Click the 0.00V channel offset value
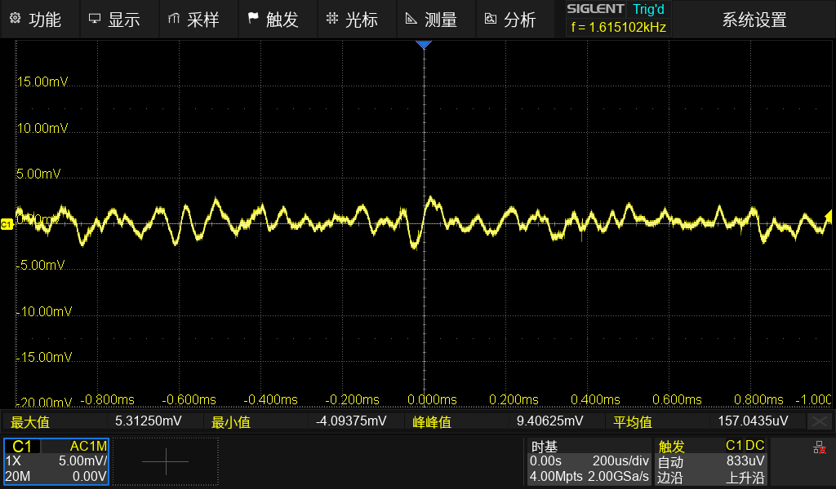The width and height of the screenshot is (836, 489). click(90, 476)
